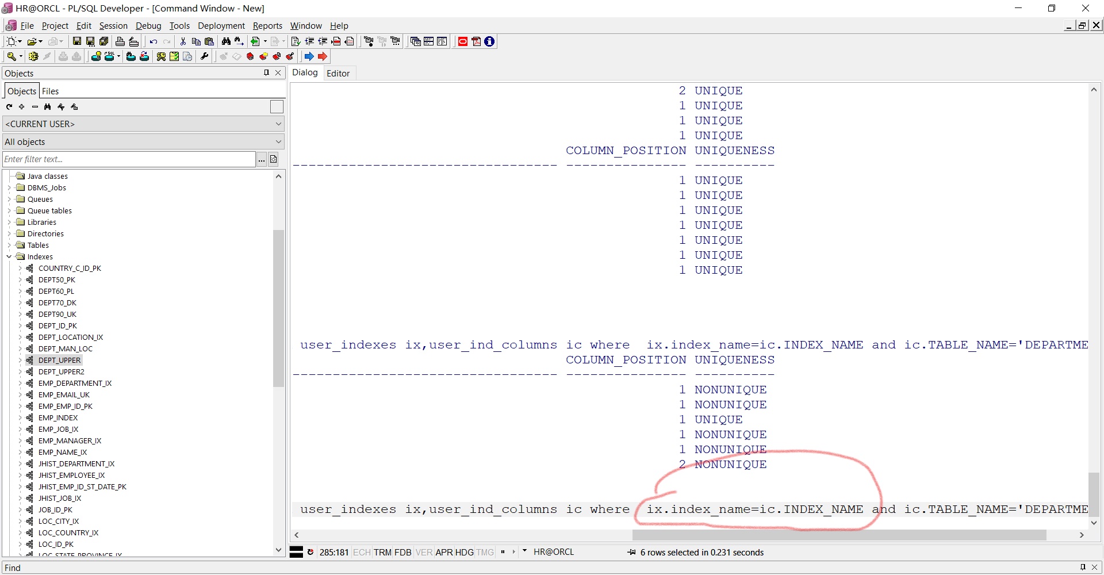This screenshot has width=1104, height=575.
Task: Click the Log on key icon
Action: (x=11, y=56)
